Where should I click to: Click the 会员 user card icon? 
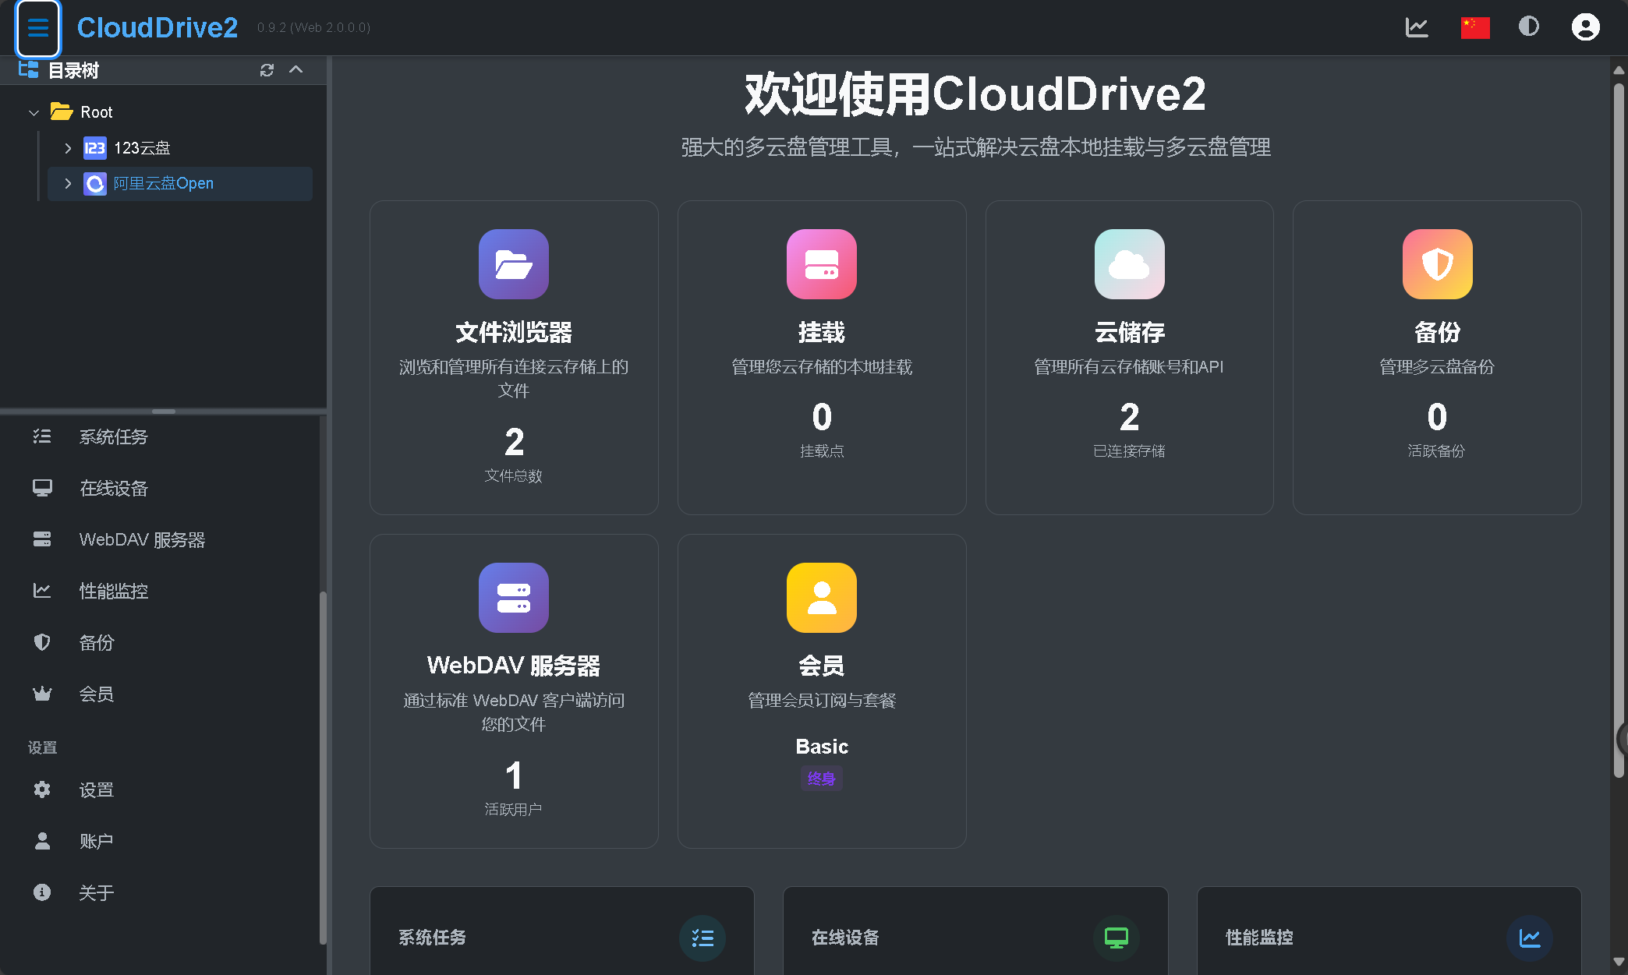pos(822,598)
